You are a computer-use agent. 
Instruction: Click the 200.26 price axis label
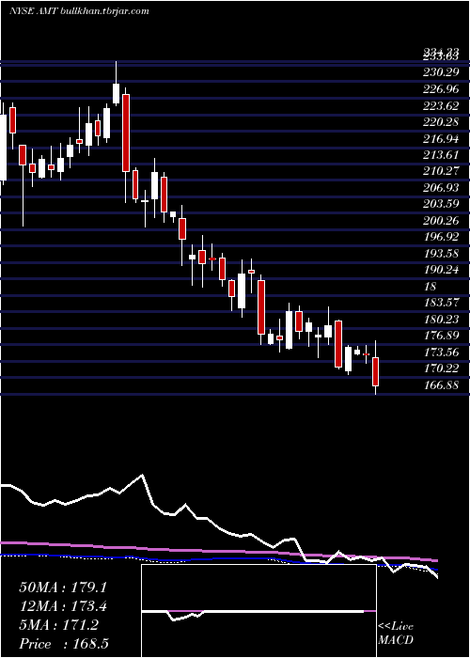[x=441, y=221]
